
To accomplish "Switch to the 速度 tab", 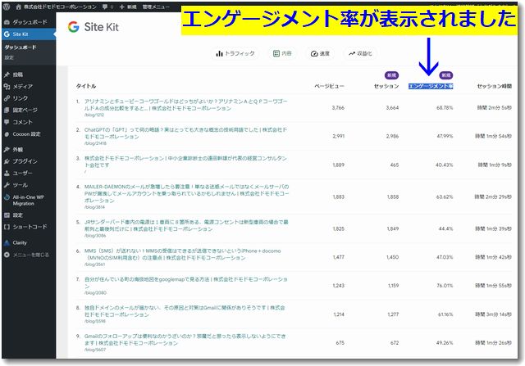I will click(x=320, y=53).
